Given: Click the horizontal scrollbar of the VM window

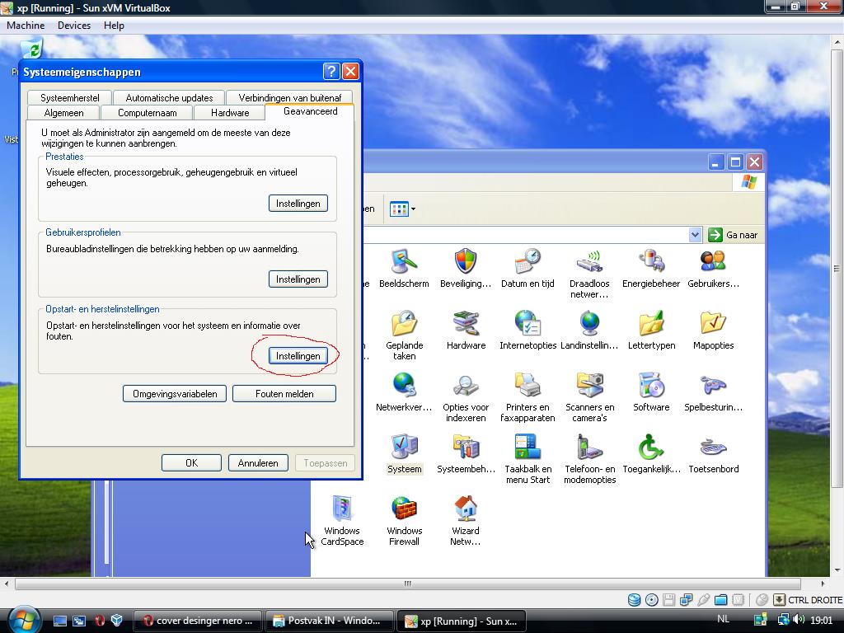Looking at the screenshot, I should (x=406, y=584).
